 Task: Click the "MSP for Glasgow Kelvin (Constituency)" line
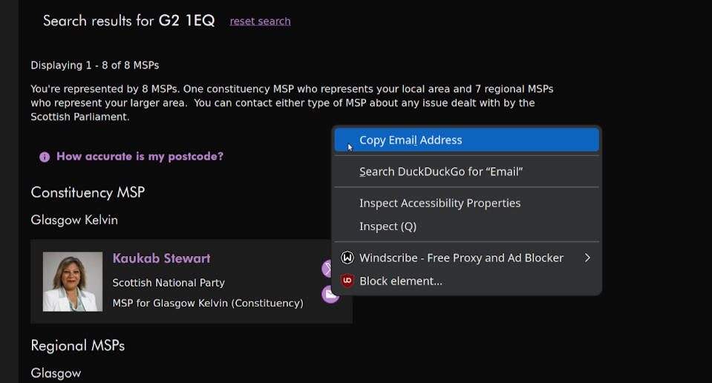coord(208,303)
